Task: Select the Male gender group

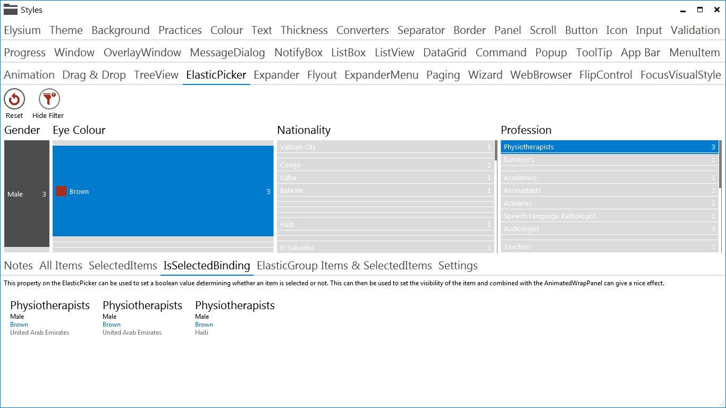Action: 27,194
